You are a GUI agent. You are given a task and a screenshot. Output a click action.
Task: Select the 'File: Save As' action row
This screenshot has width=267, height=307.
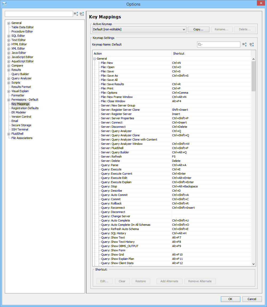pos(172,76)
